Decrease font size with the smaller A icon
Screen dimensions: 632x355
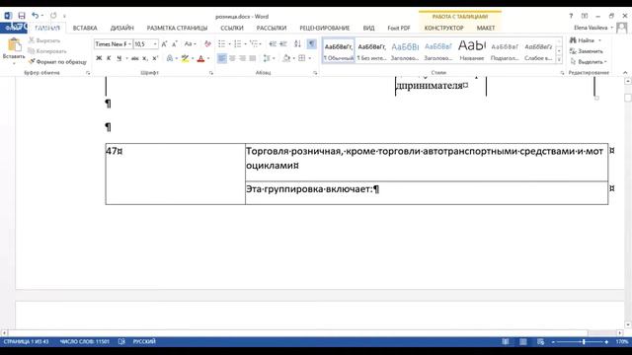pyautogui.click(x=175, y=43)
